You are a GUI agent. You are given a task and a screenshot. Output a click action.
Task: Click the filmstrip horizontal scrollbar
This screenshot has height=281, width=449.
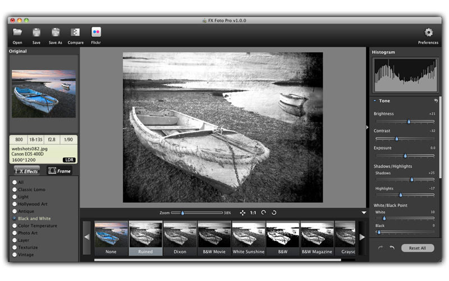pyautogui.click(x=218, y=260)
